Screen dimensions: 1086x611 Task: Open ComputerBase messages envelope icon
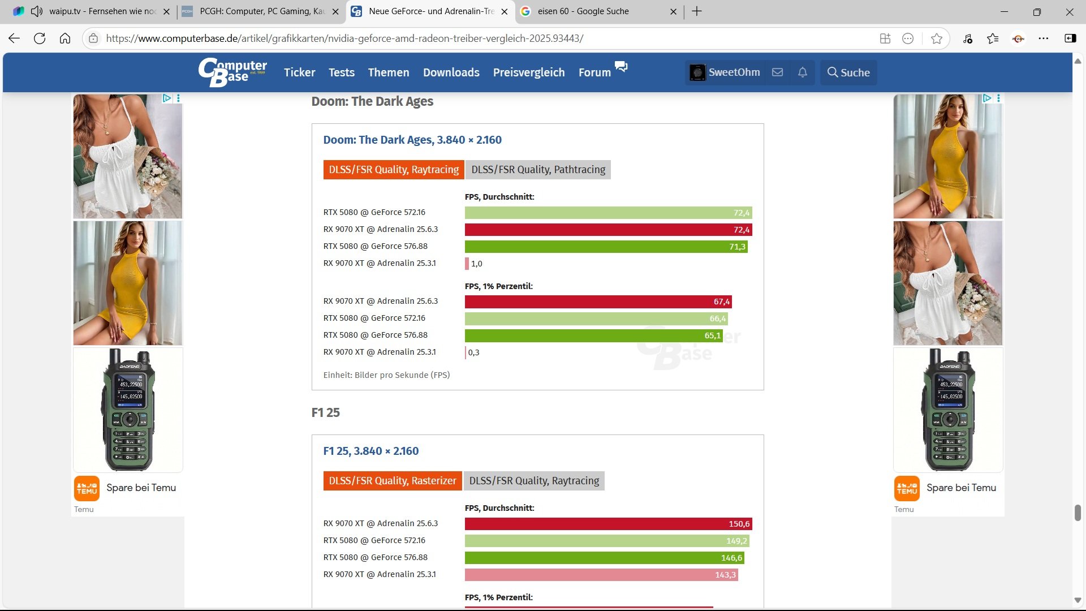(x=777, y=72)
